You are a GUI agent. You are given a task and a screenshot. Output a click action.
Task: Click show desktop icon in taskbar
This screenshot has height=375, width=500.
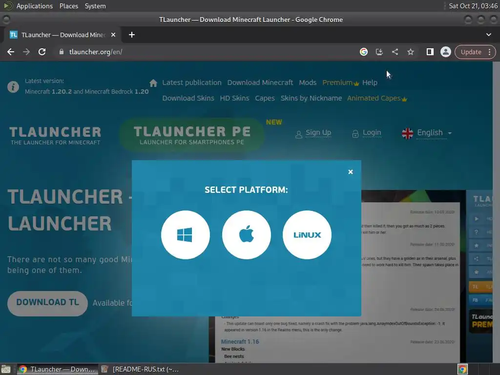pos(6,369)
